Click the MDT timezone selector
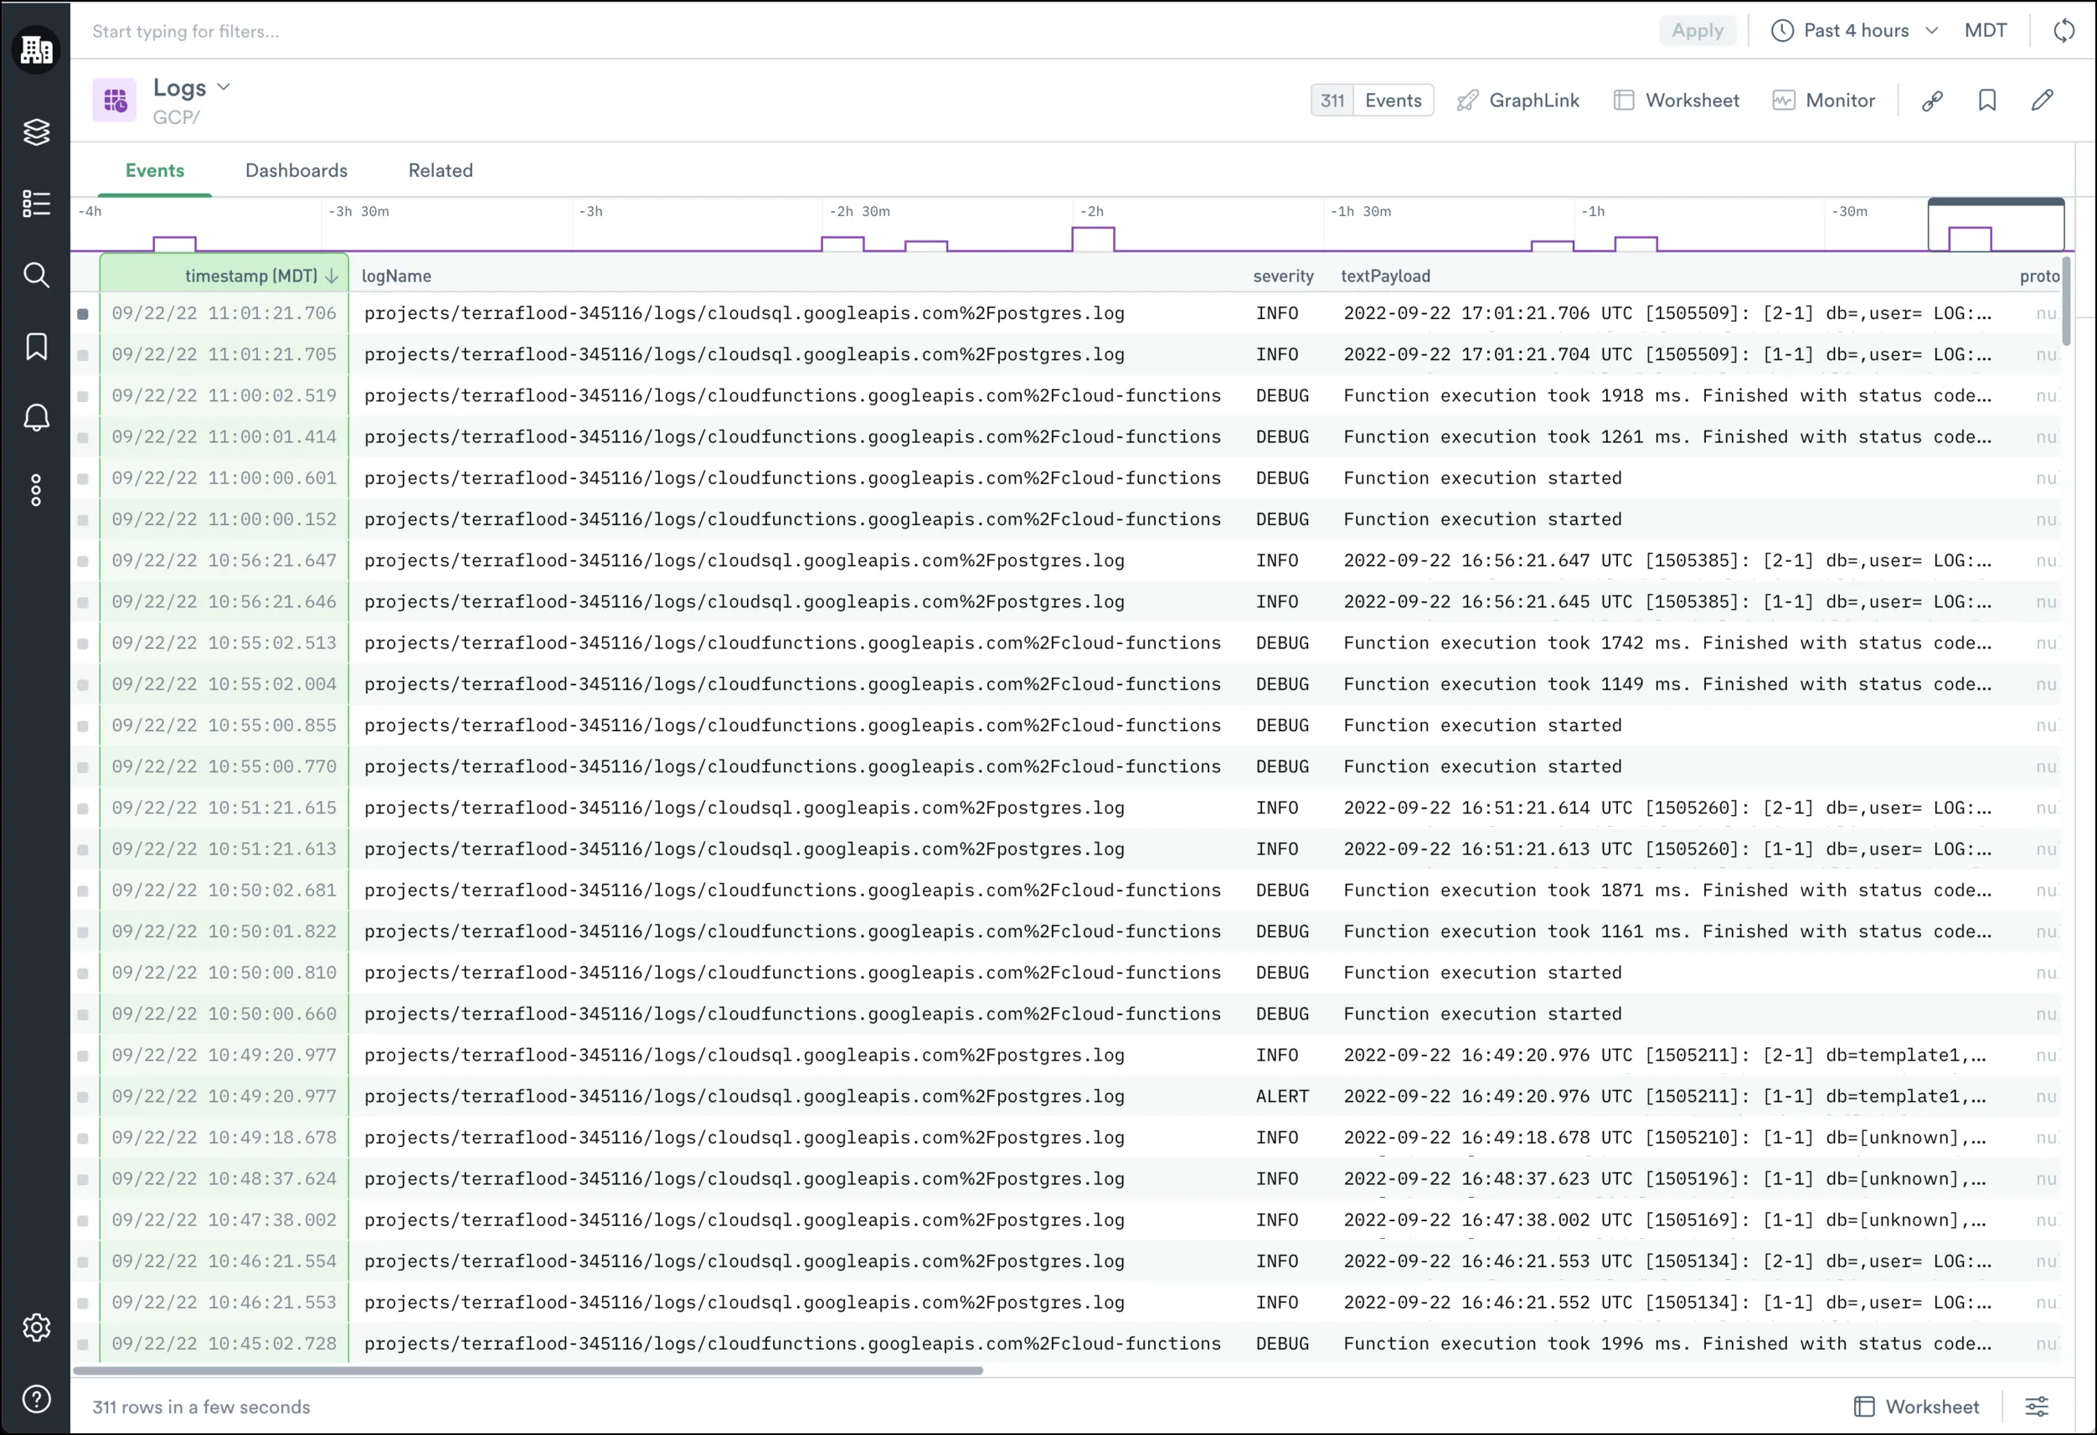 [1985, 31]
